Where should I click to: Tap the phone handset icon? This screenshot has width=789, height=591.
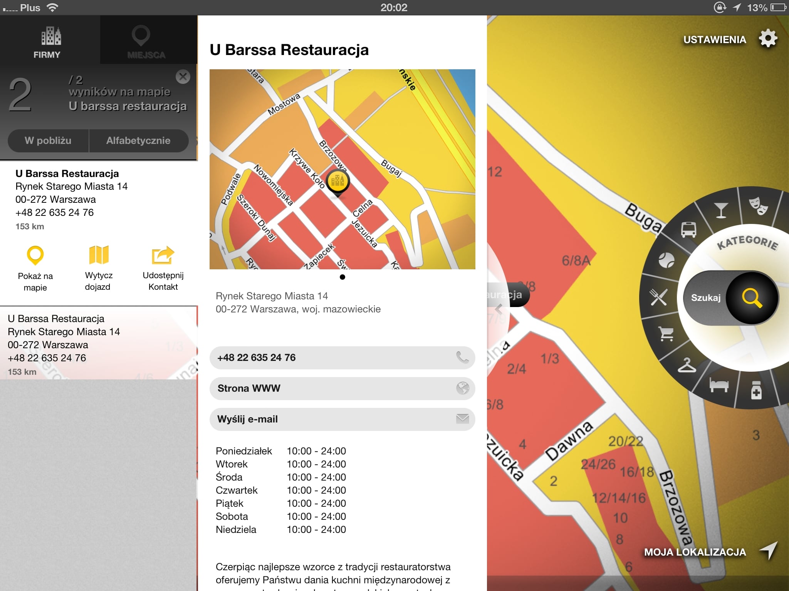tap(462, 358)
